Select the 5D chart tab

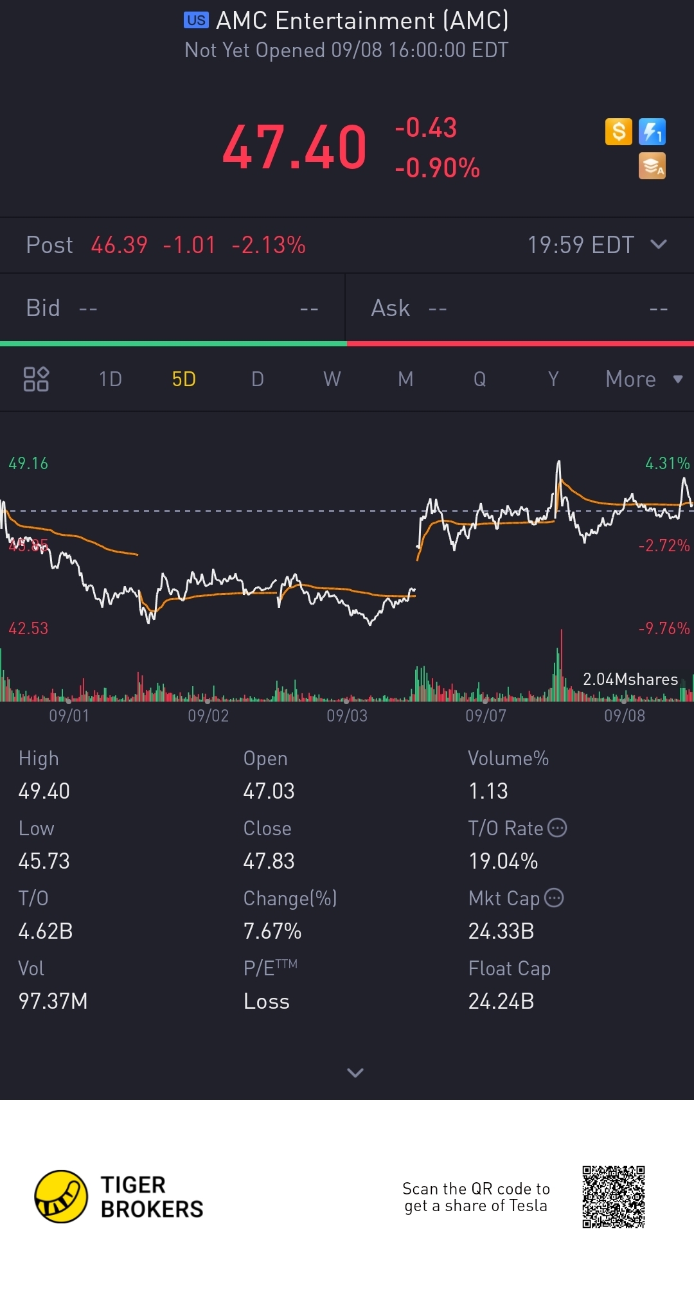(x=184, y=379)
